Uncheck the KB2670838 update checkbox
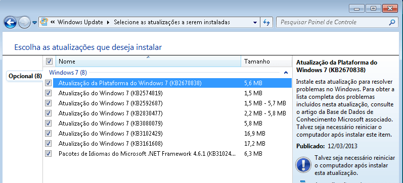This screenshot has height=183, width=403. click(48, 83)
